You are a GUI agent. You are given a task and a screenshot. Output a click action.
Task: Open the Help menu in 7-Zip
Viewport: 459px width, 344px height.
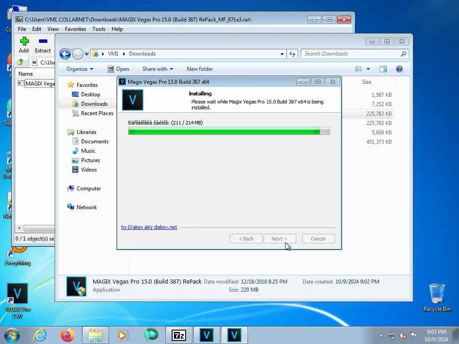117,29
